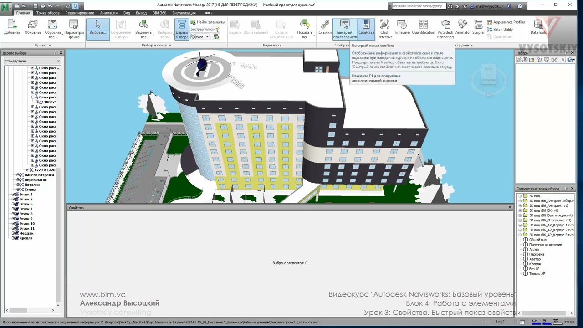Click Показать все unhide all icon

305,25
